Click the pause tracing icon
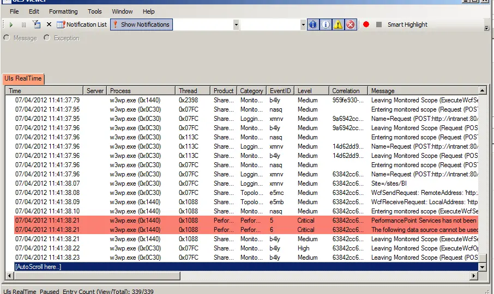The image size is (494, 294). click(23, 24)
